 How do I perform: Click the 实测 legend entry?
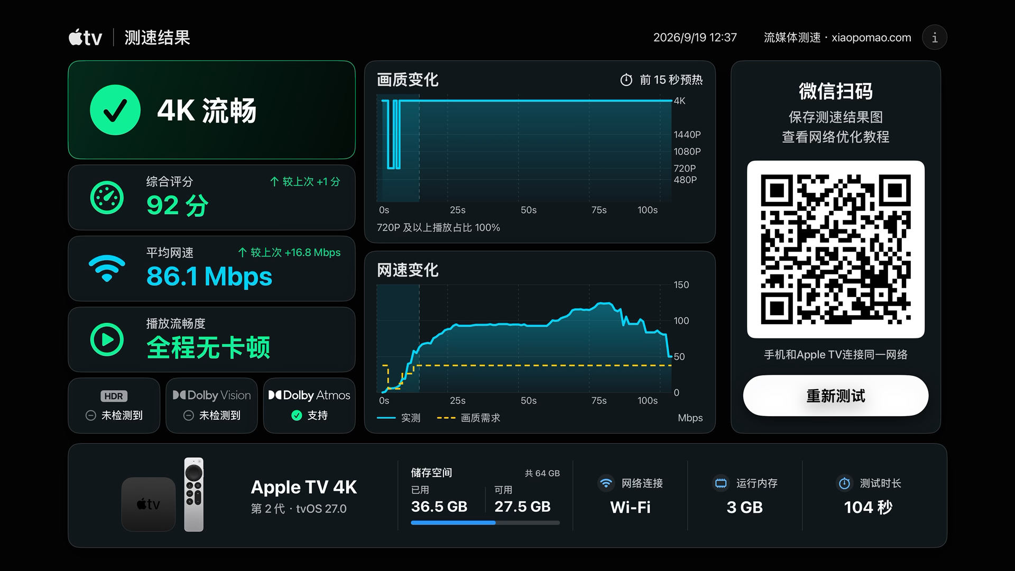click(399, 418)
